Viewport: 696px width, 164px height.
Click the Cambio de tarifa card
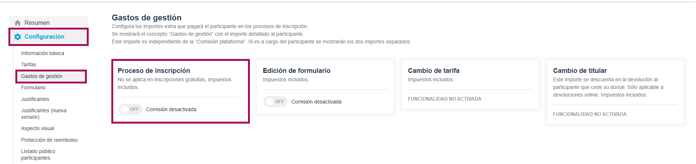(470, 84)
